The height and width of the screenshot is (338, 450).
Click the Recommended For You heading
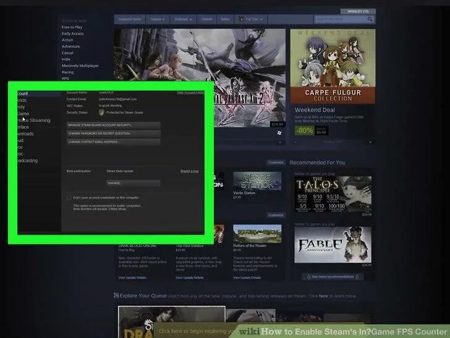[x=318, y=163]
